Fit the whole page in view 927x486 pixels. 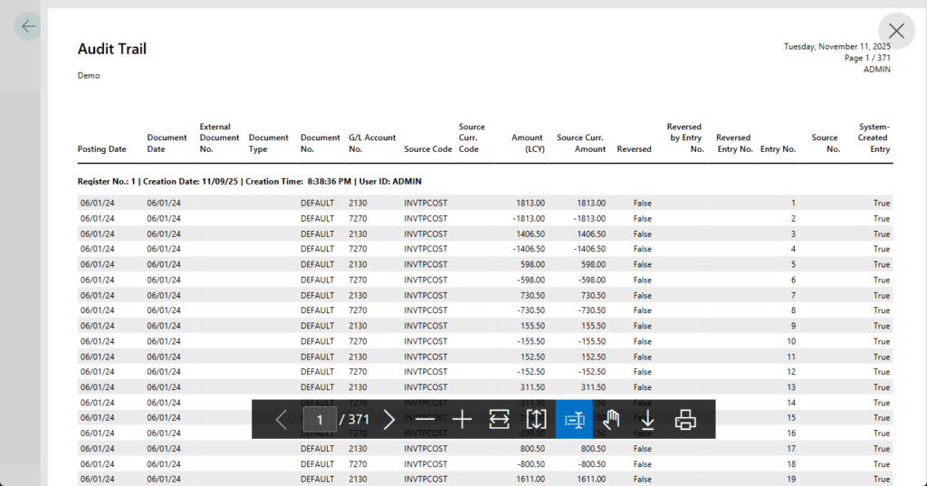[x=536, y=420]
